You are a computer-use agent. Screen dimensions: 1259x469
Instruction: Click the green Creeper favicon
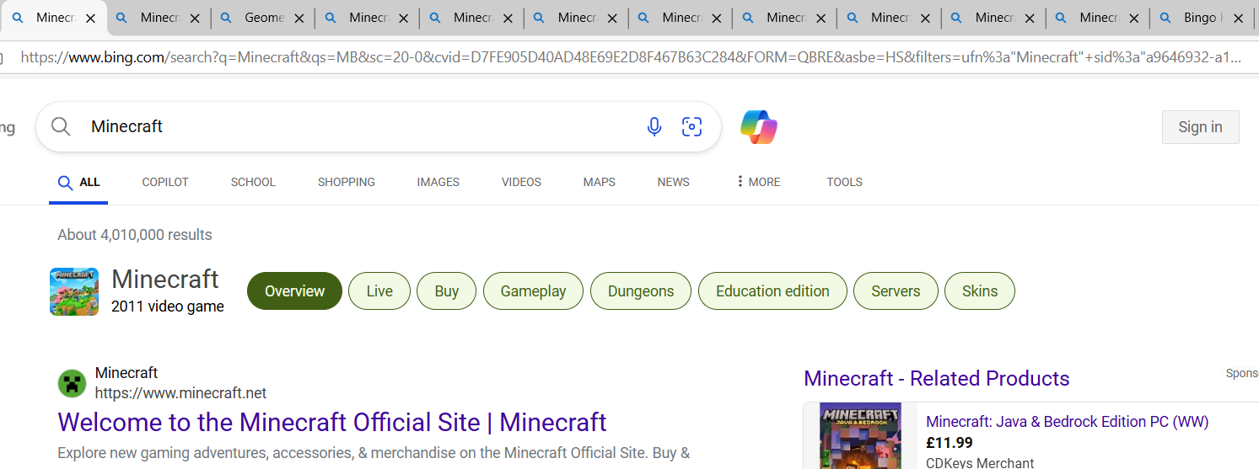tap(73, 384)
